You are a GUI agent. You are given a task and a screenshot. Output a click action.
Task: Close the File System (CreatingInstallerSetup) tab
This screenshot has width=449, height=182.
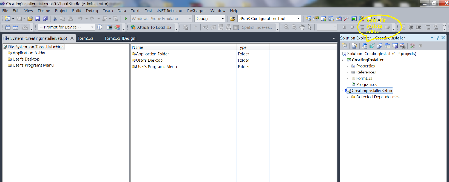[72, 38]
